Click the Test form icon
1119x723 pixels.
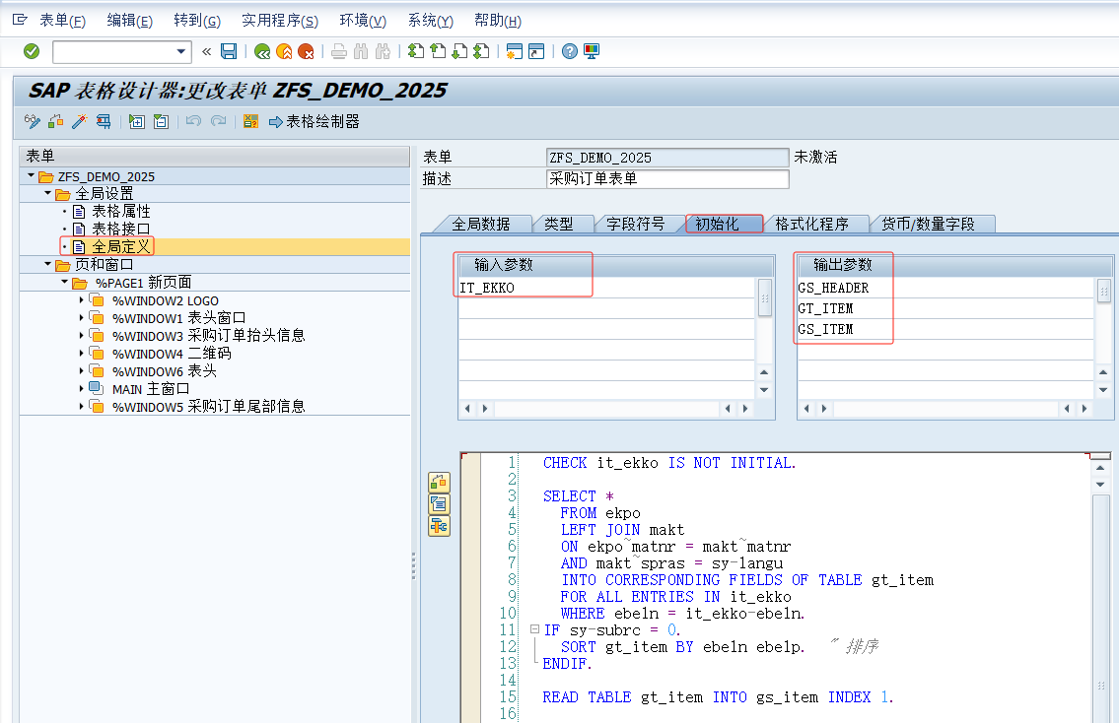click(x=104, y=122)
